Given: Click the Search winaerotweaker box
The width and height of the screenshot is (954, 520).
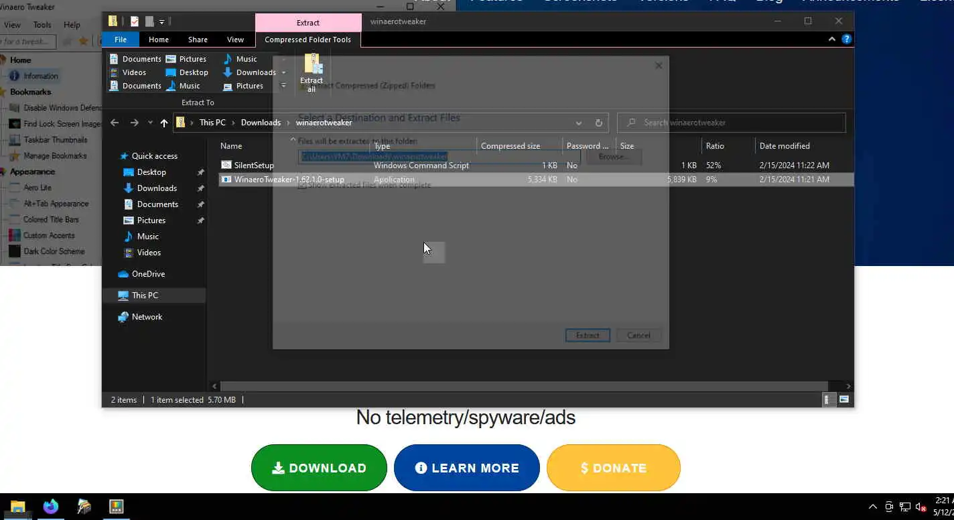Looking at the screenshot, I should pos(732,123).
